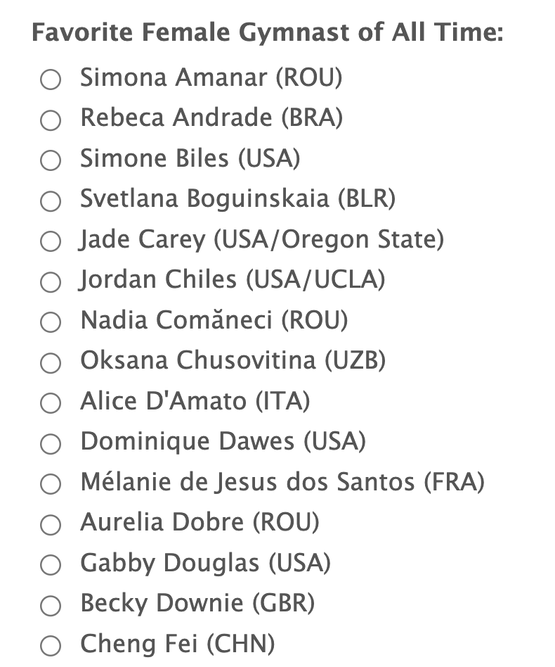This screenshot has height=667, width=555.
Task: Select Aurelia Dobre (ROU) radio button
Action: [51, 525]
